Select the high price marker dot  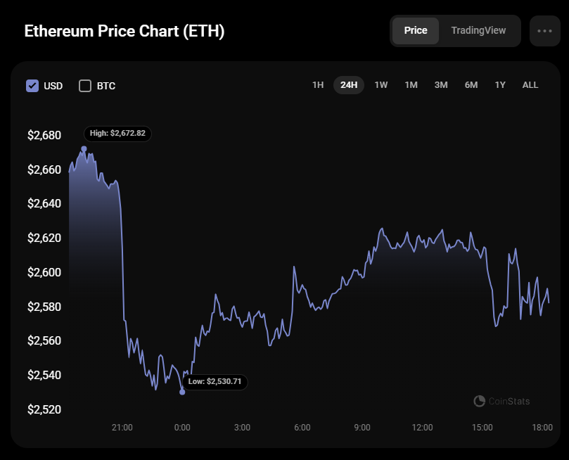click(x=84, y=148)
